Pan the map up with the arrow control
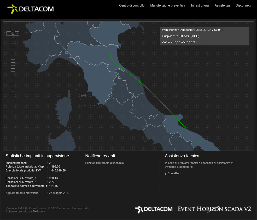 tap(13, 29)
